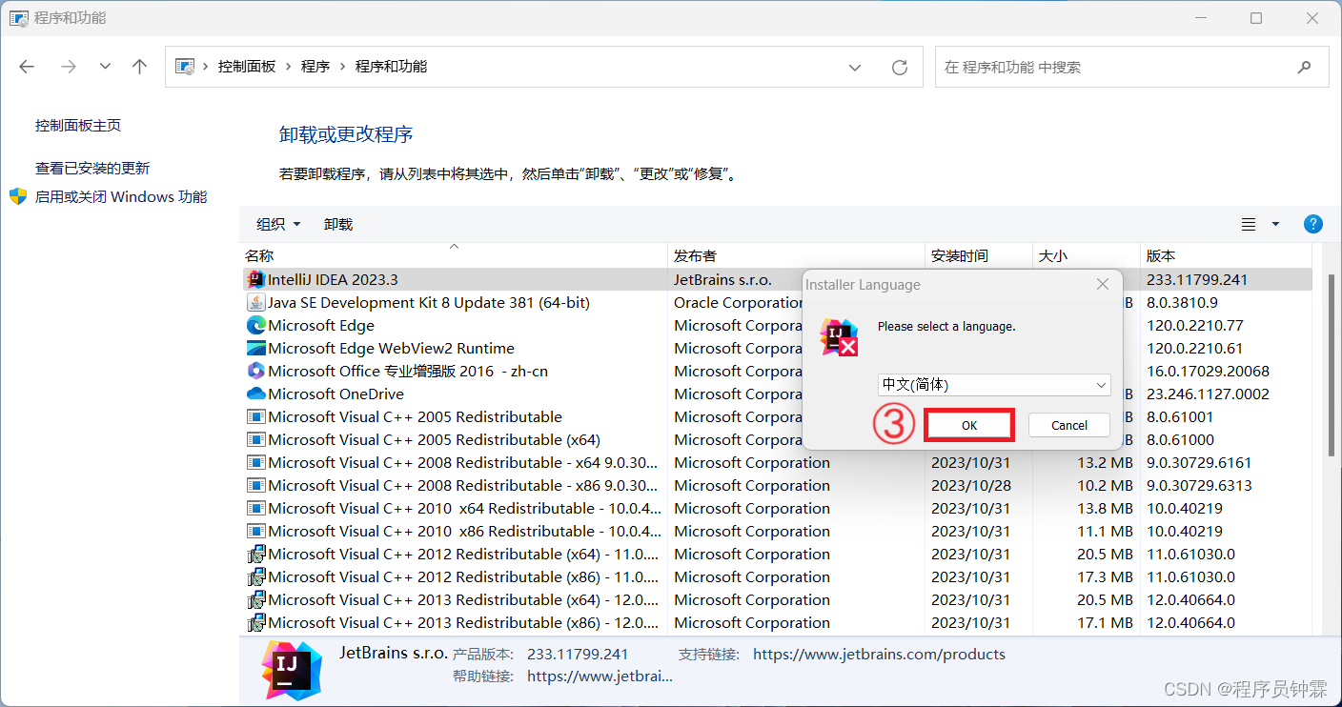The height and width of the screenshot is (707, 1342).
Task: Click the Java SE Development Kit icon
Action: pyautogui.click(x=255, y=302)
